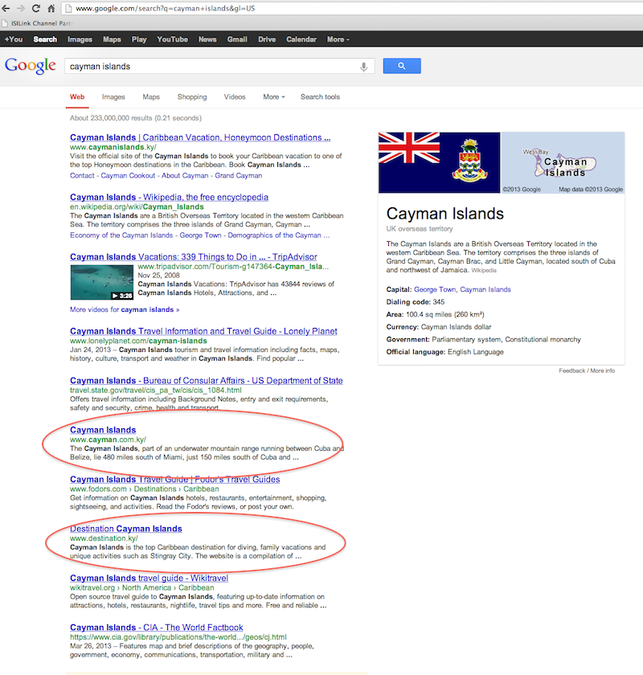The image size is (643, 675).
Task: Open the Wikipedia Cayman Islands result
Action: pos(169,197)
